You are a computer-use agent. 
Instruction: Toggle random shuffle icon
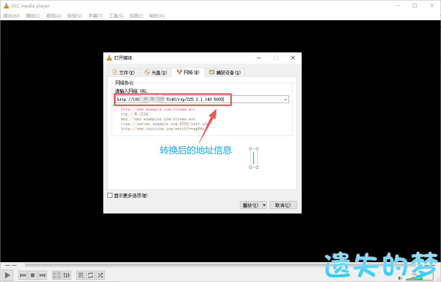click(100, 275)
